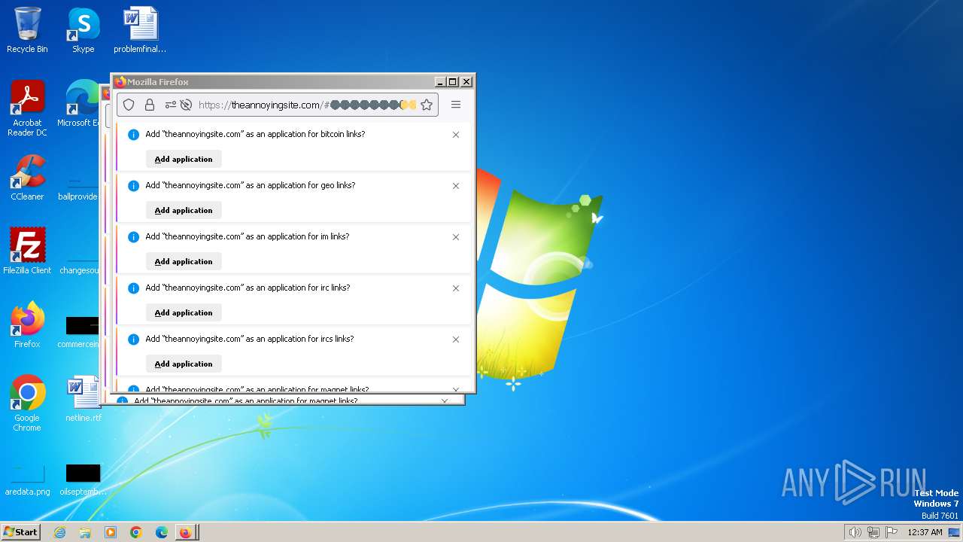Add application for bitcoin links
The image size is (963, 542).
184,159
